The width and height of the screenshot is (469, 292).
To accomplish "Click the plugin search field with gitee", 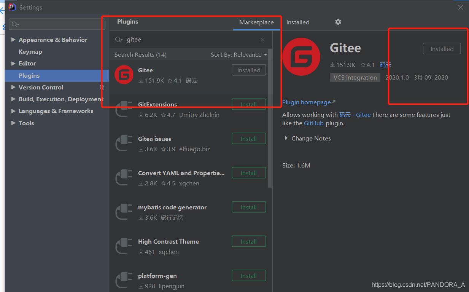I will tap(191, 40).
